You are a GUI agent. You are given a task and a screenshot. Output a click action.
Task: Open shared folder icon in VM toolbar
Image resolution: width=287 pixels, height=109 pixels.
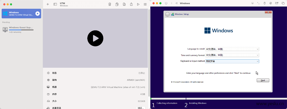(x=277, y=3)
